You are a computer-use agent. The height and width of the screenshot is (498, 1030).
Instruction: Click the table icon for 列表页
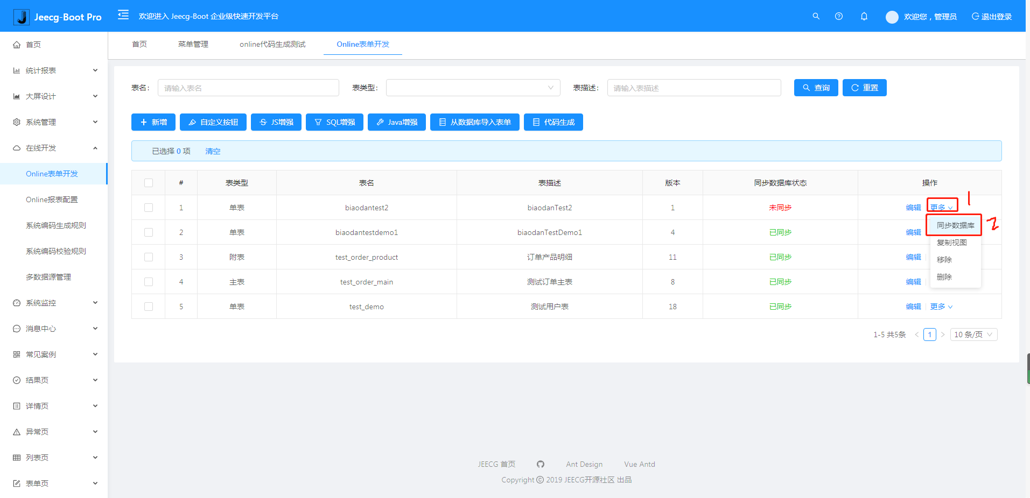point(17,458)
